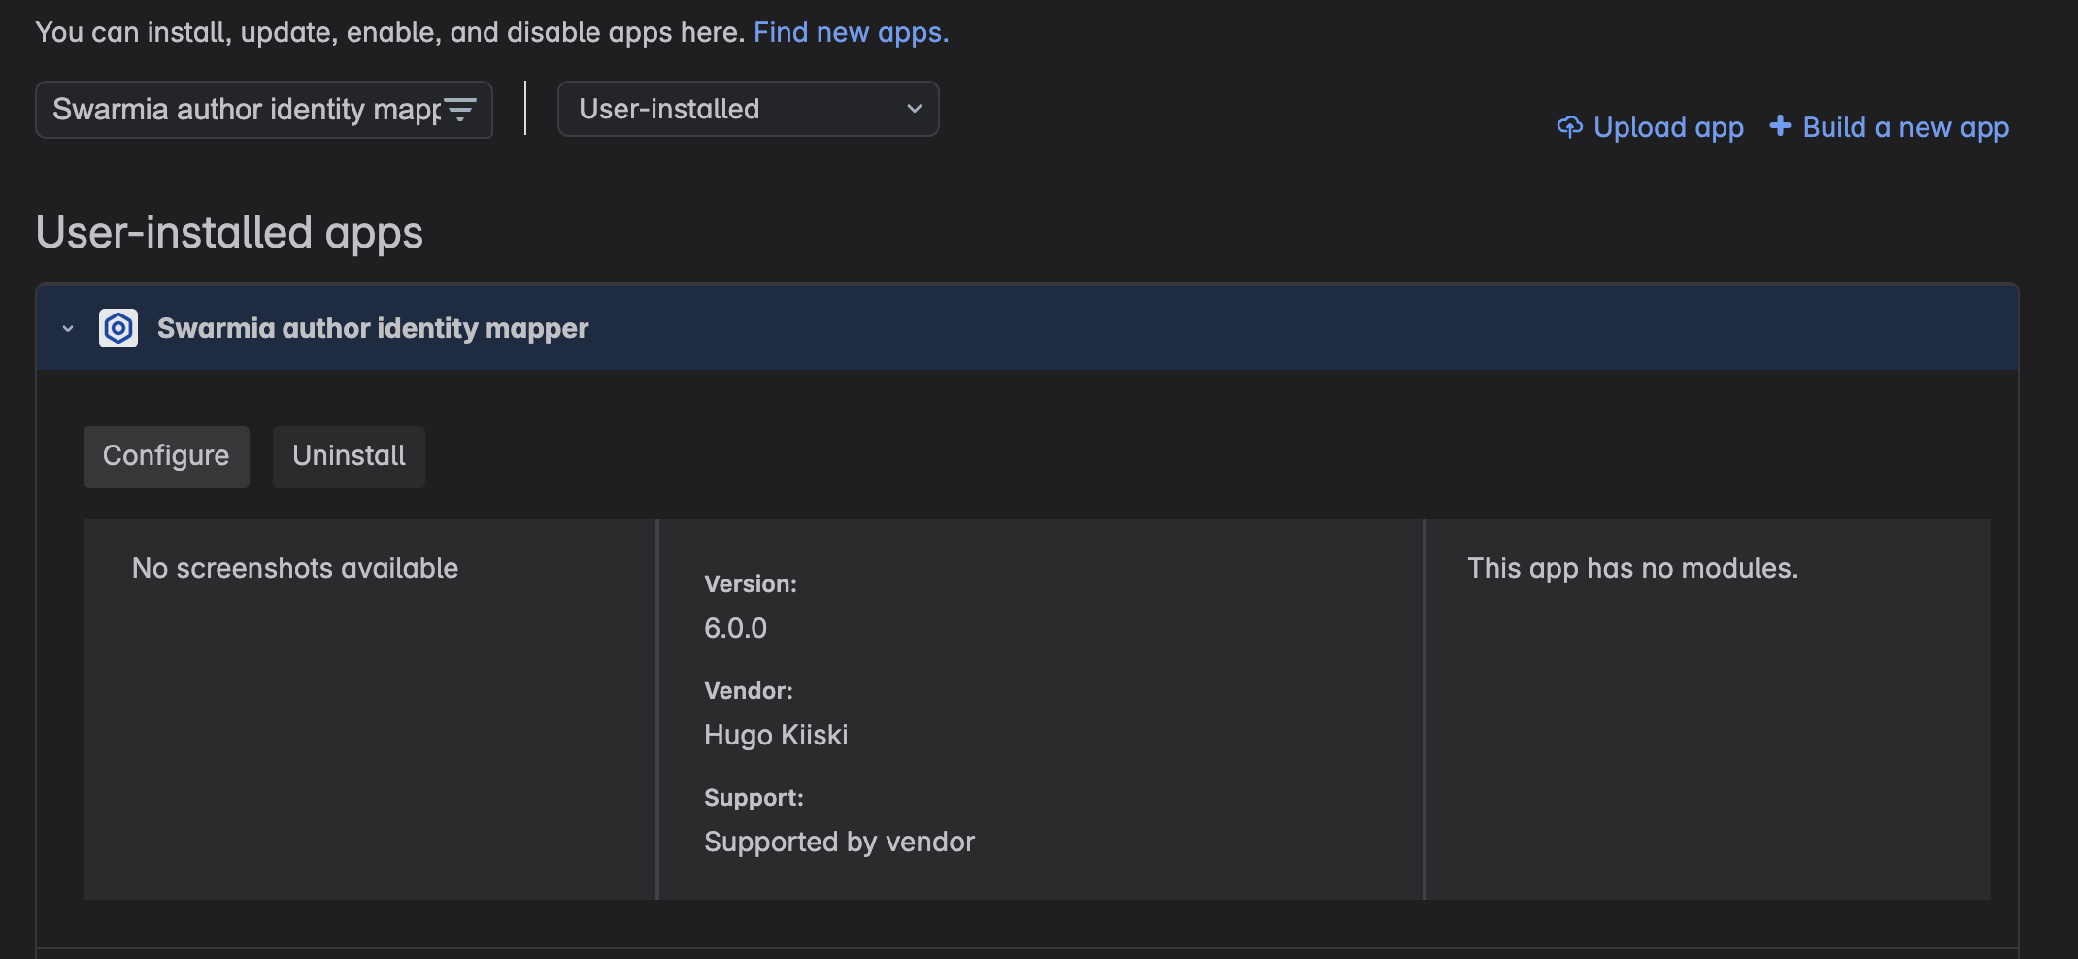This screenshot has width=2078, height=959.
Task: Click the vendor name Hugo Kiiski
Action: coord(776,735)
